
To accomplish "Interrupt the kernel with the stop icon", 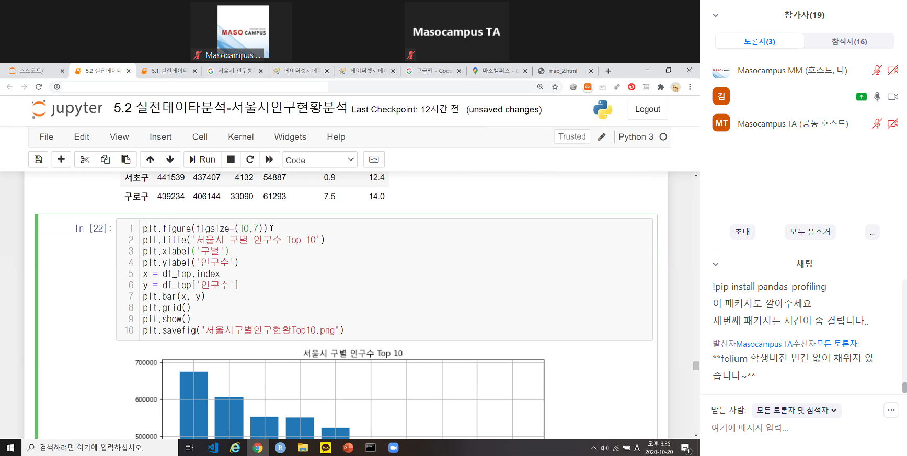I will pyautogui.click(x=231, y=159).
